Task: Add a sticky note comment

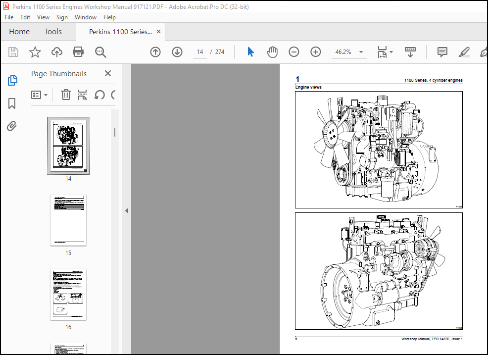Action: (x=442, y=52)
